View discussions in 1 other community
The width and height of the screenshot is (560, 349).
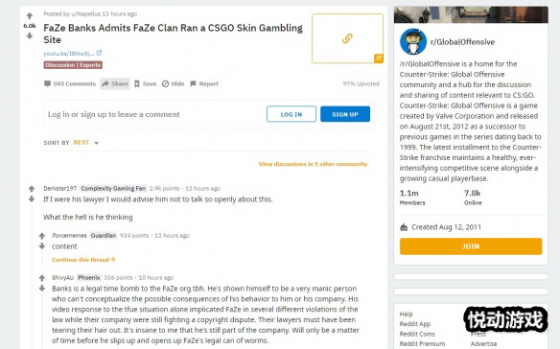click(313, 164)
